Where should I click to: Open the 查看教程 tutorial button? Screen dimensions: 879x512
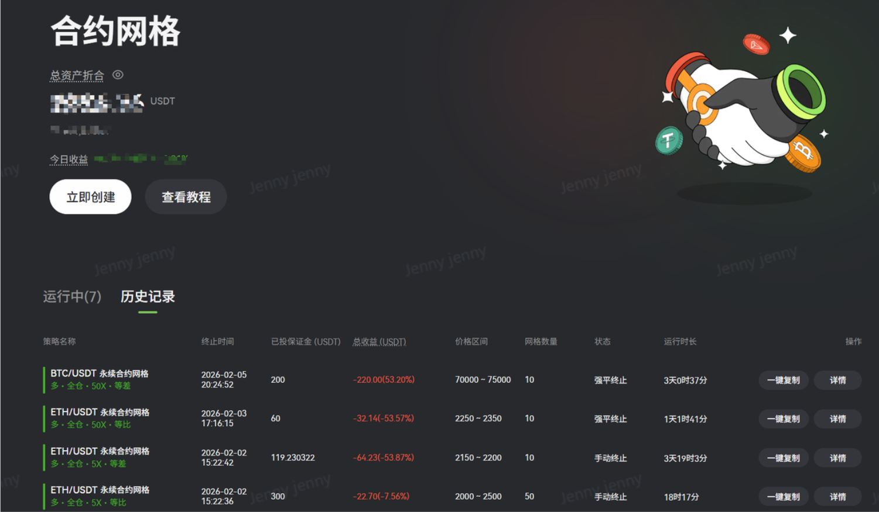pos(186,197)
